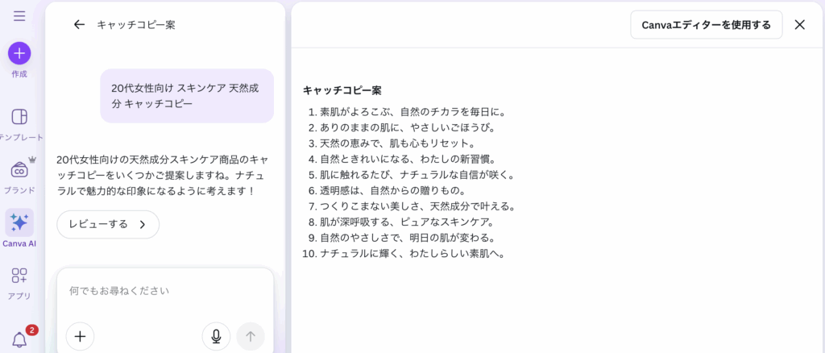Click the キャッチコピー案 chat title

coord(135,25)
